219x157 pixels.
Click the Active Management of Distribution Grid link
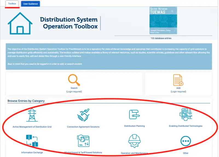point(32,127)
